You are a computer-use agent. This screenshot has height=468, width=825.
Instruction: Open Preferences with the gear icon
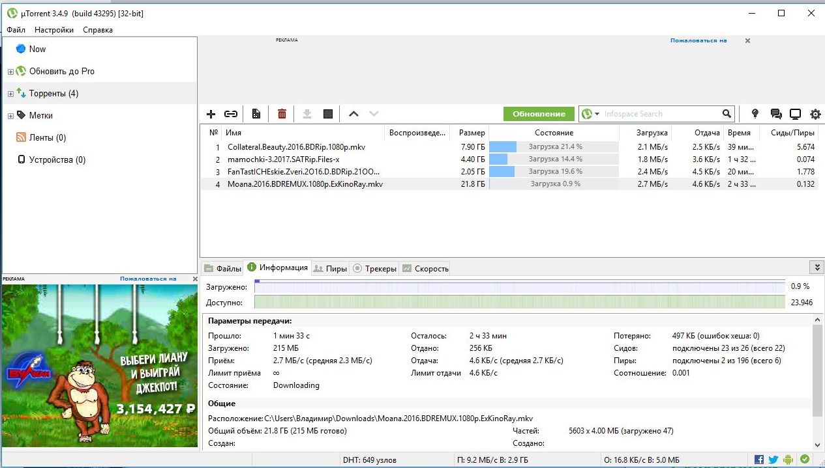click(815, 114)
